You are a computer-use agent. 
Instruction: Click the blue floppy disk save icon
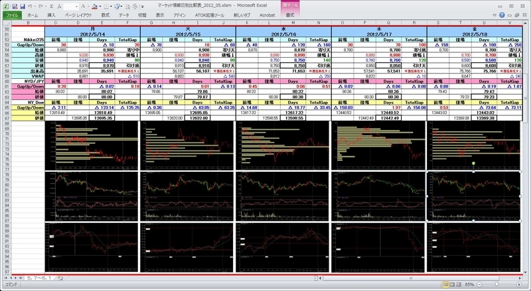(x=23, y=6)
